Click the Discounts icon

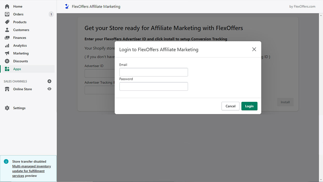pyautogui.click(x=7, y=61)
